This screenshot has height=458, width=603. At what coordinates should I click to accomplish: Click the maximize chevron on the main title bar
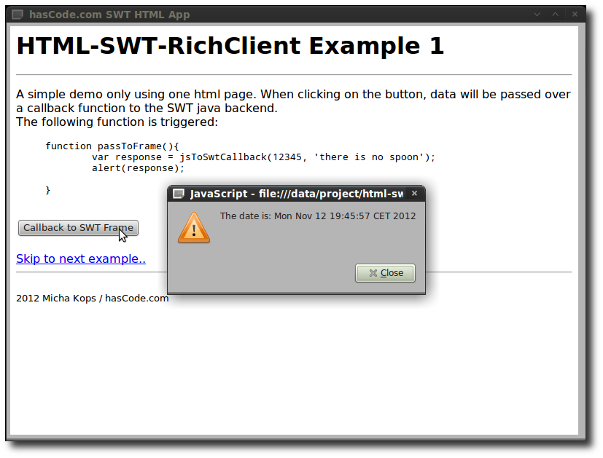556,14
